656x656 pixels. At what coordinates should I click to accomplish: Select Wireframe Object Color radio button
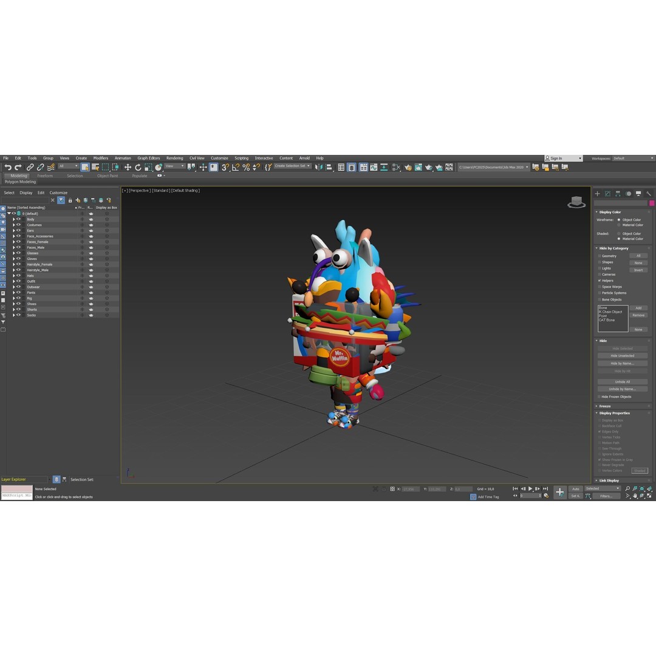pyautogui.click(x=619, y=220)
